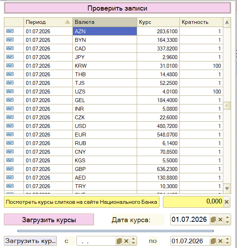This screenshot has width=237, height=248.
Task: Click the record icon in the KRW row
Action: (10, 65)
